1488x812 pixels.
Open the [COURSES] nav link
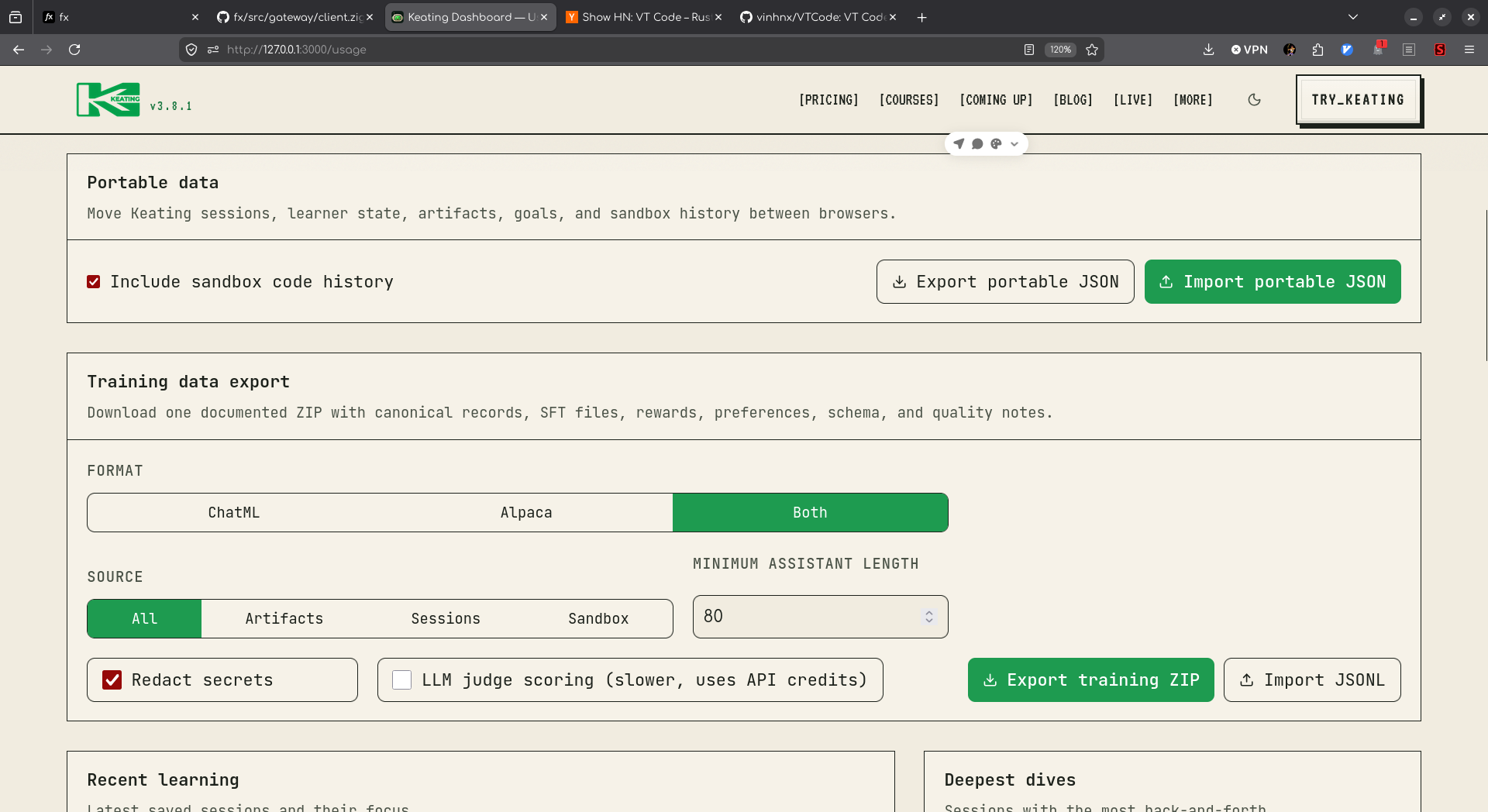[x=909, y=100]
